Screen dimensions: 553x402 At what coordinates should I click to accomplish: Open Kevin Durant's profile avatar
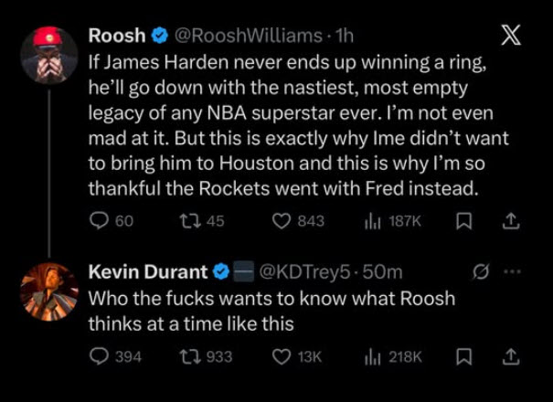point(49,291)
